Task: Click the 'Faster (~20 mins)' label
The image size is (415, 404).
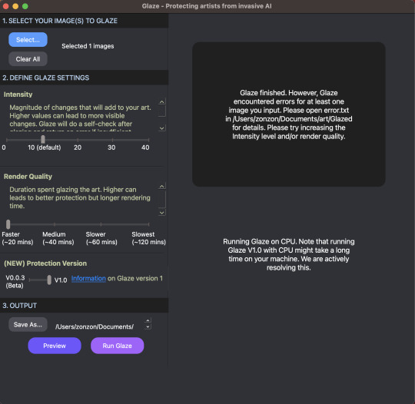Action: 18,238
